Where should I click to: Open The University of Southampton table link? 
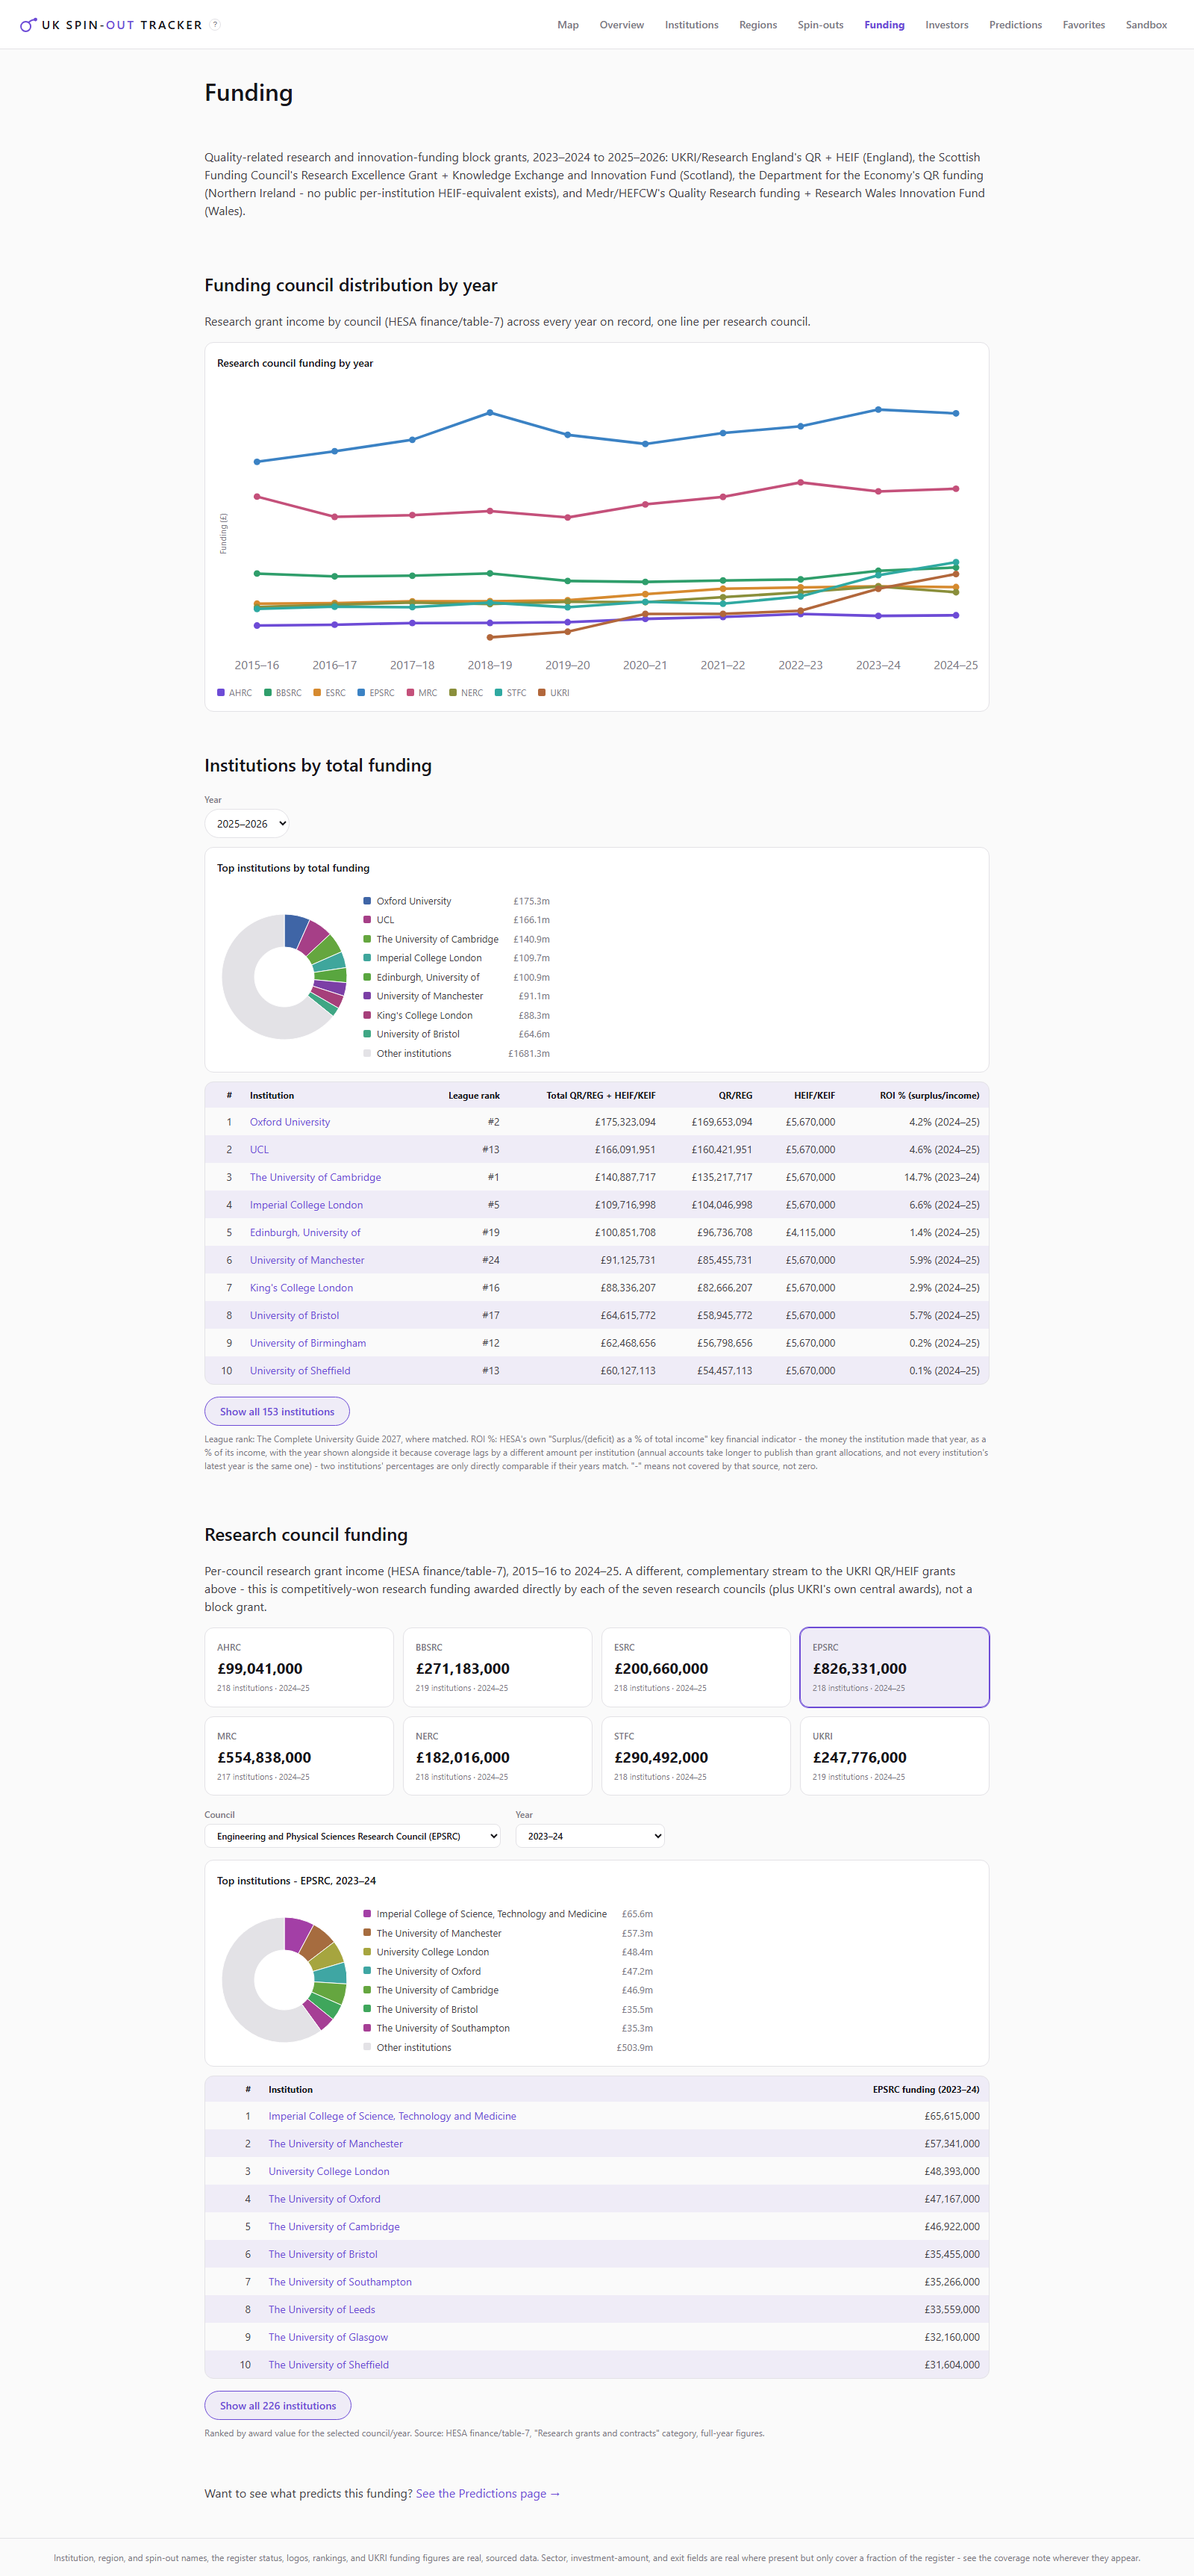[340, 2282]
